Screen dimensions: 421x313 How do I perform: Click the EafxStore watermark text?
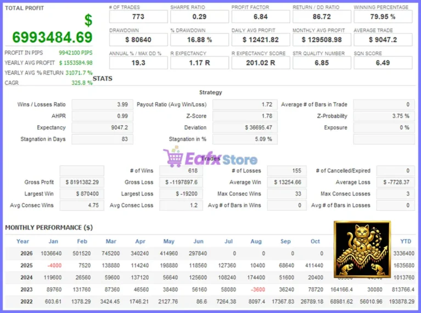(x=221, y=159)
